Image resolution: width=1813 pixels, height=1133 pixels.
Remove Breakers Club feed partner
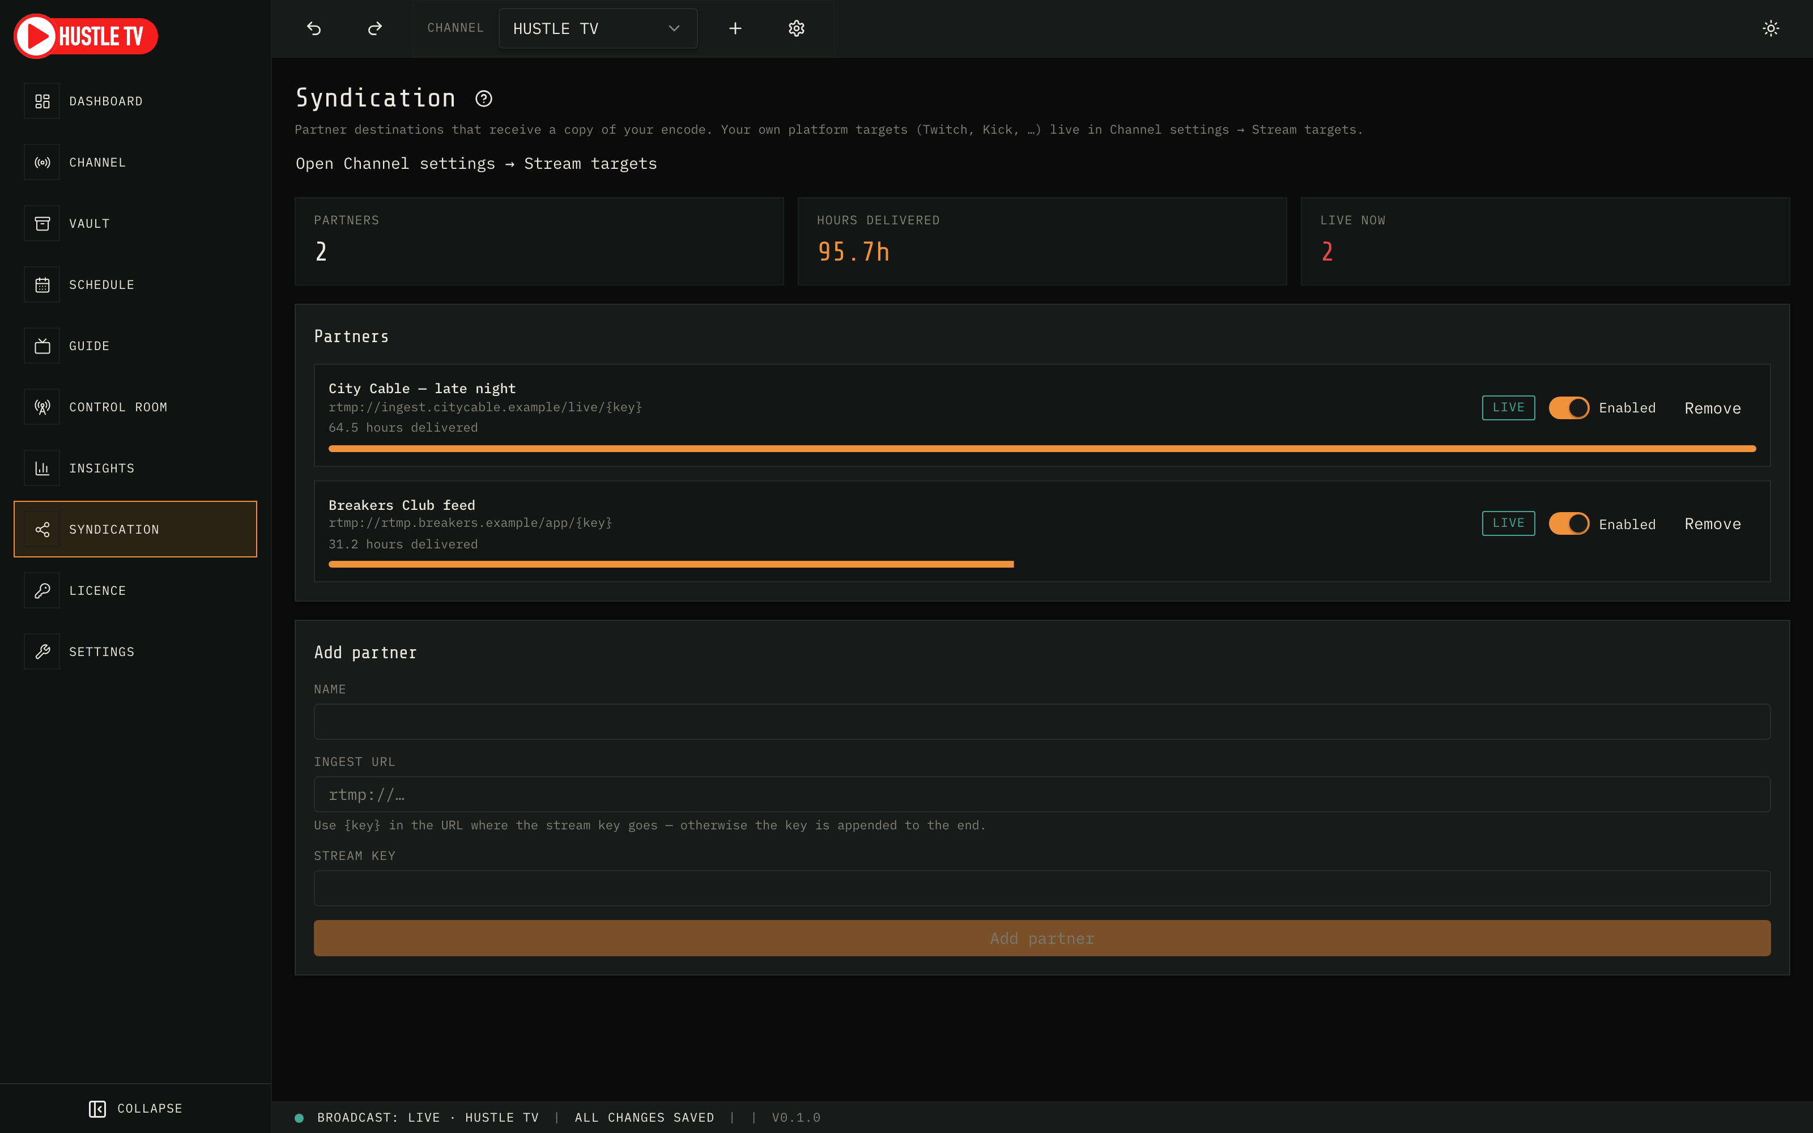click(x=1713, y=524)
